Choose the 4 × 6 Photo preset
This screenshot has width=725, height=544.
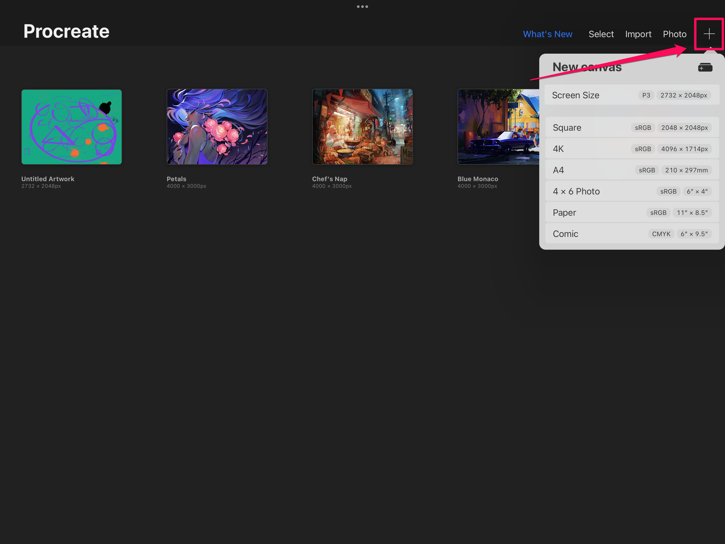[x=632, y=191]
